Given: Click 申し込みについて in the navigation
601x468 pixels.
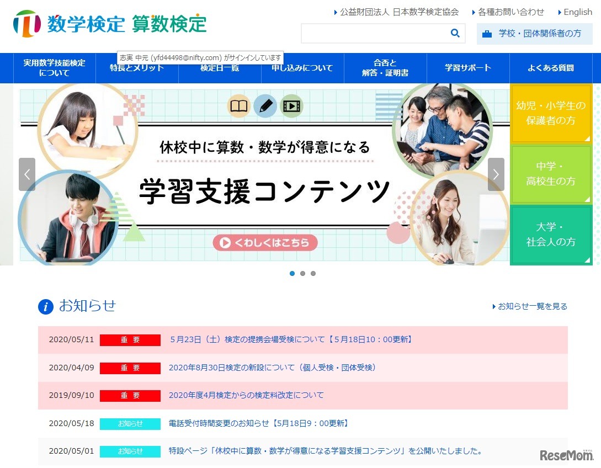Looking at the screenshot, I should 303,67.
